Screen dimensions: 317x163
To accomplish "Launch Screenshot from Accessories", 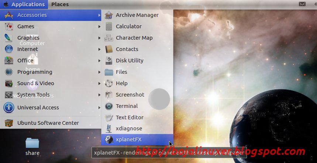I will [x=137, y=95].
